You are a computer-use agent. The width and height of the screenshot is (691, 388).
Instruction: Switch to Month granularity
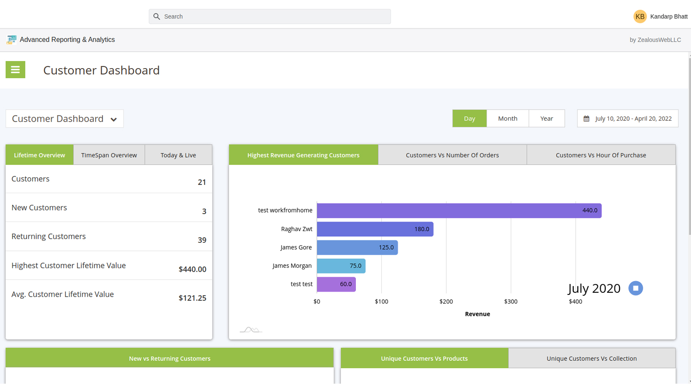[507, 118]
